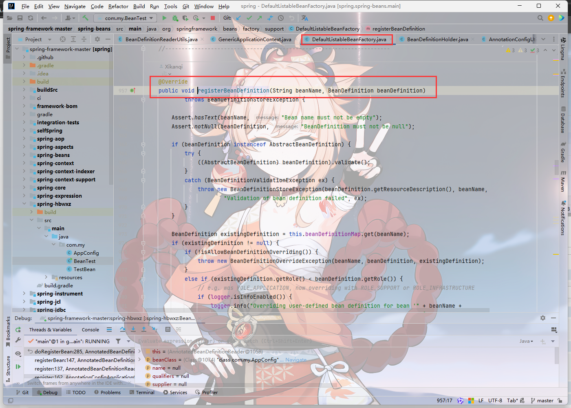
Task: Click Collapse All in the Project panel header
Action: (84, 39)
